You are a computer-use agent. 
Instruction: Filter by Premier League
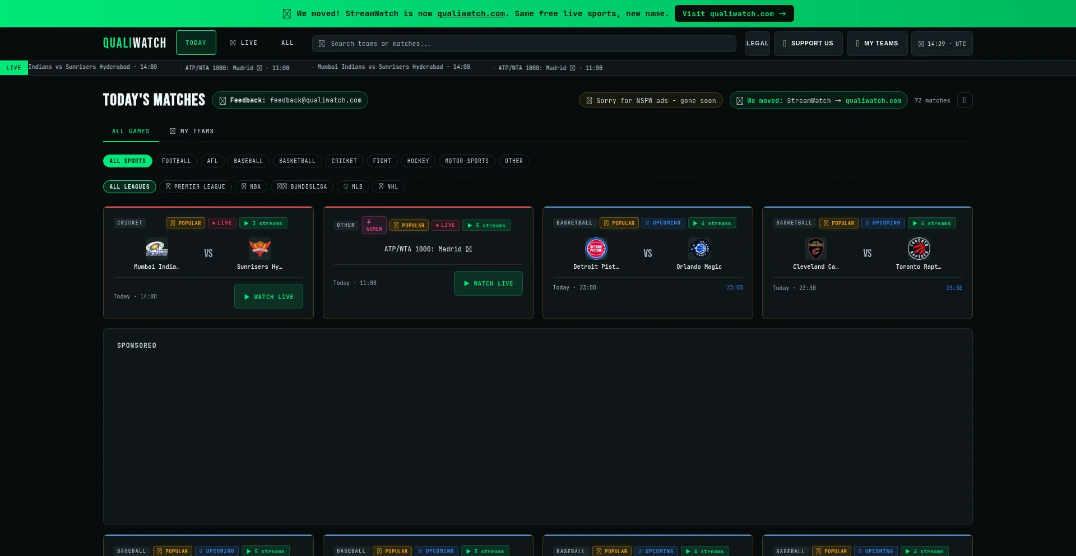tap(196, 186)
